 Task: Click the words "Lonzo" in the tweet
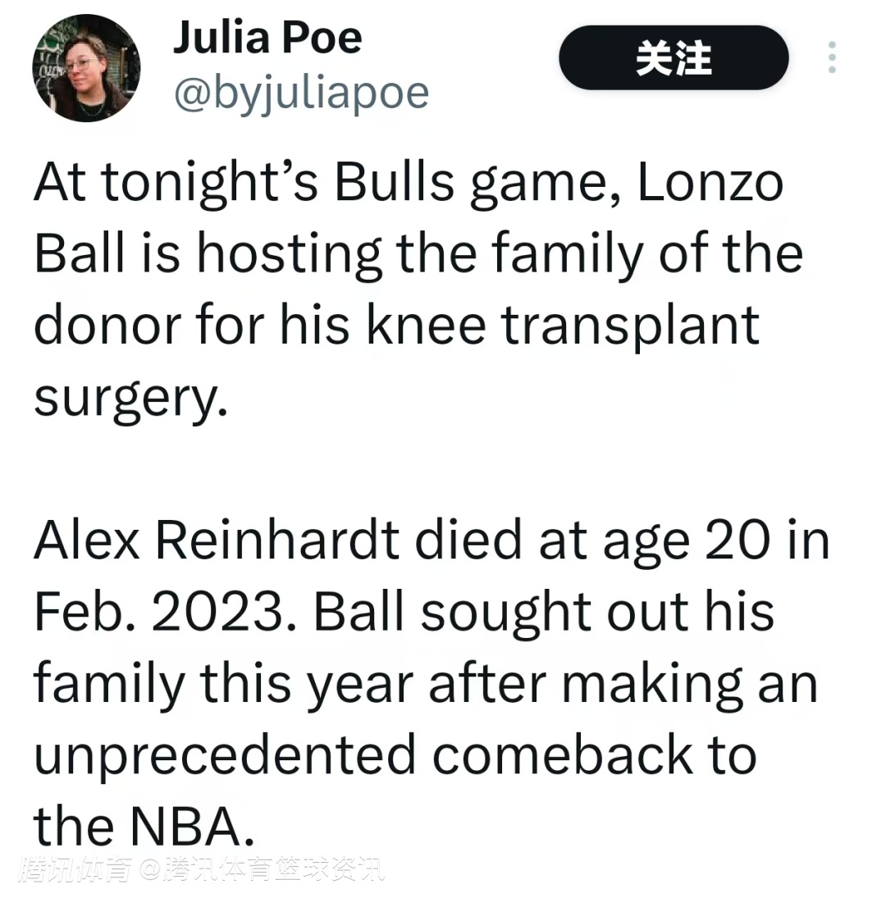click(710, 184)
